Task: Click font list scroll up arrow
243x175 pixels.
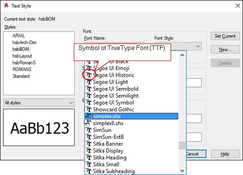Action: (x=182, y=55)
